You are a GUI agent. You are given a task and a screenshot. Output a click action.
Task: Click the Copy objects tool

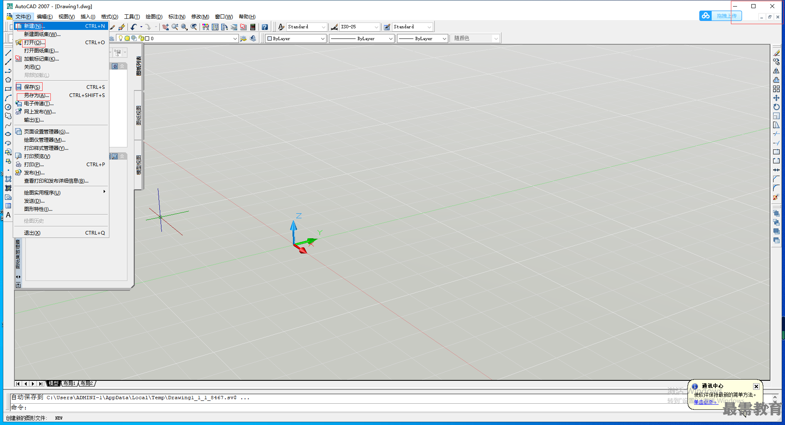click(776, 62)
